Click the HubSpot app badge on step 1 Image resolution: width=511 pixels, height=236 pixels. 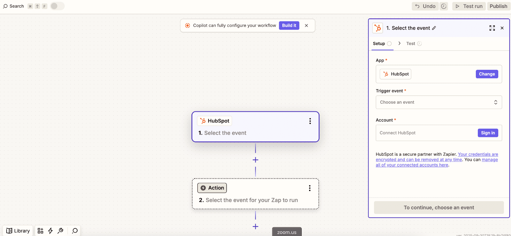[x=215, y=121]
